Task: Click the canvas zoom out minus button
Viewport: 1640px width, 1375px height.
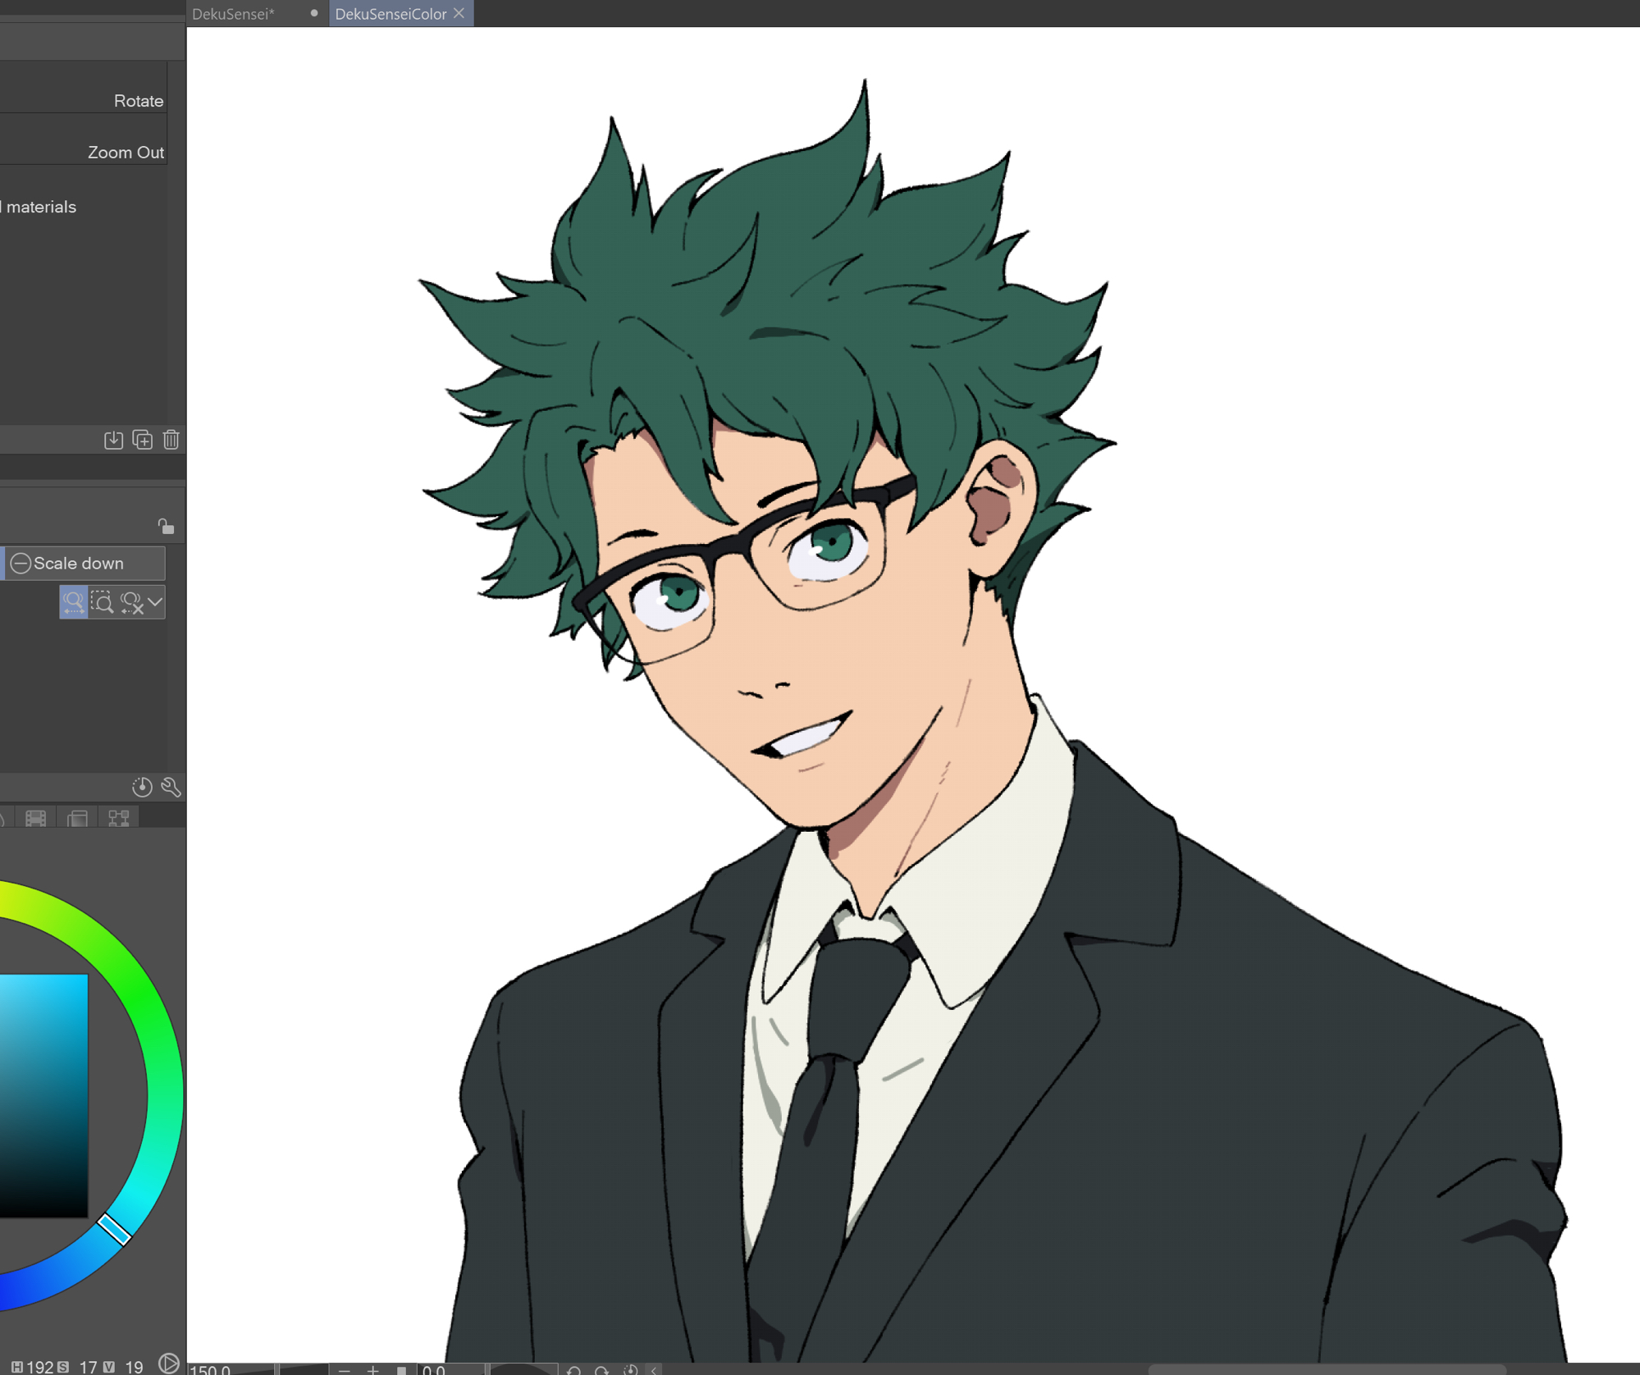Action: tap(345, 1369)
